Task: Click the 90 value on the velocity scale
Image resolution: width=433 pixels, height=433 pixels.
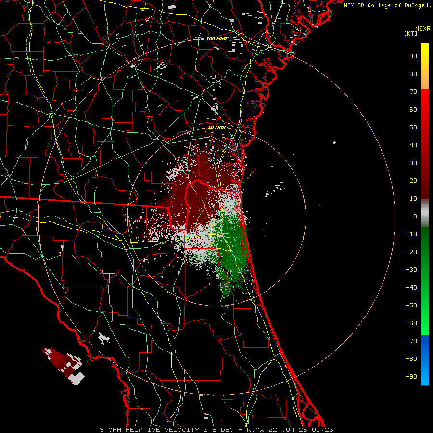Action: (x=413, y=56)
